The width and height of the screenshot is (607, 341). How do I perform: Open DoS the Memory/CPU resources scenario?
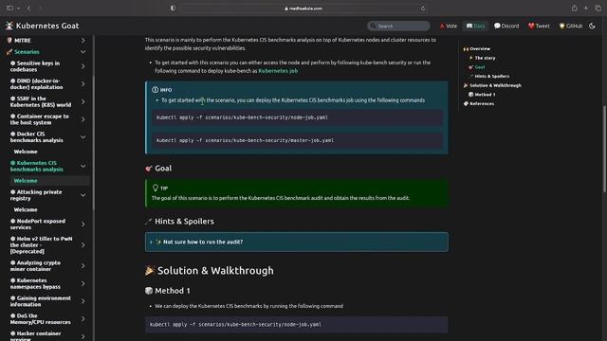[41, 319]
